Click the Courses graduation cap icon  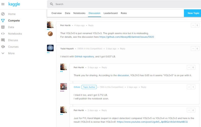3,47
